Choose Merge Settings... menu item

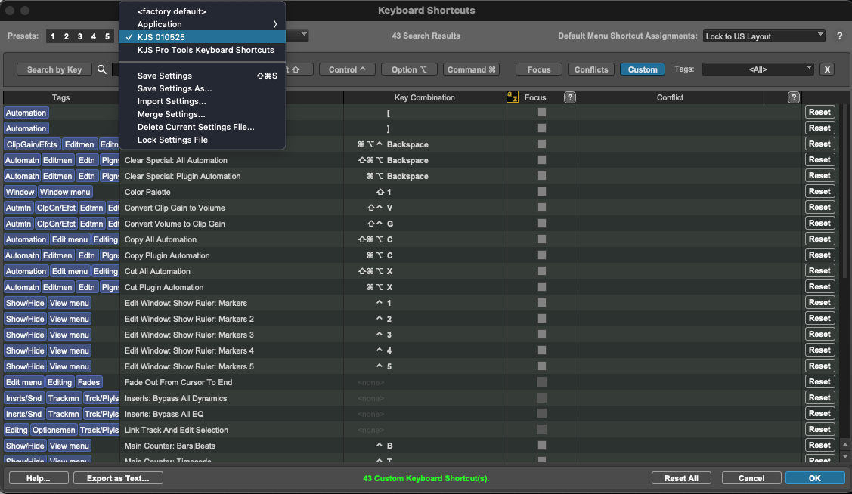click(x=202, y=114)
